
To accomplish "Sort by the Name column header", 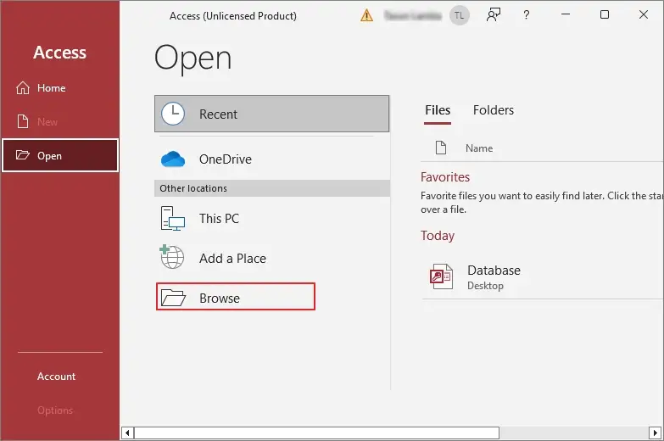I will 479,148.
